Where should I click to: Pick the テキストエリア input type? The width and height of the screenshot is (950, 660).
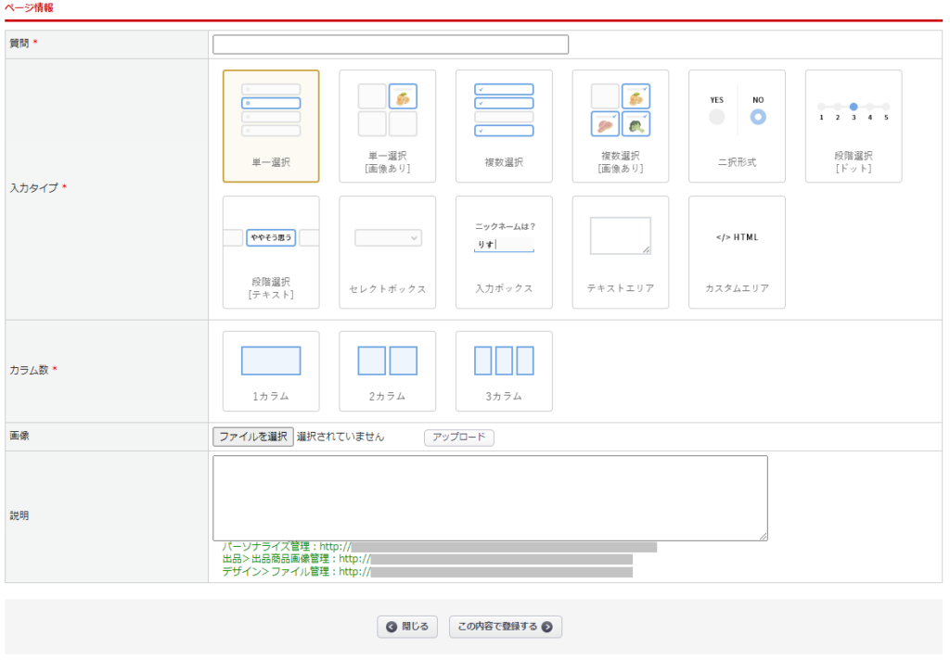pyautogui.click(x=620, y=252)
